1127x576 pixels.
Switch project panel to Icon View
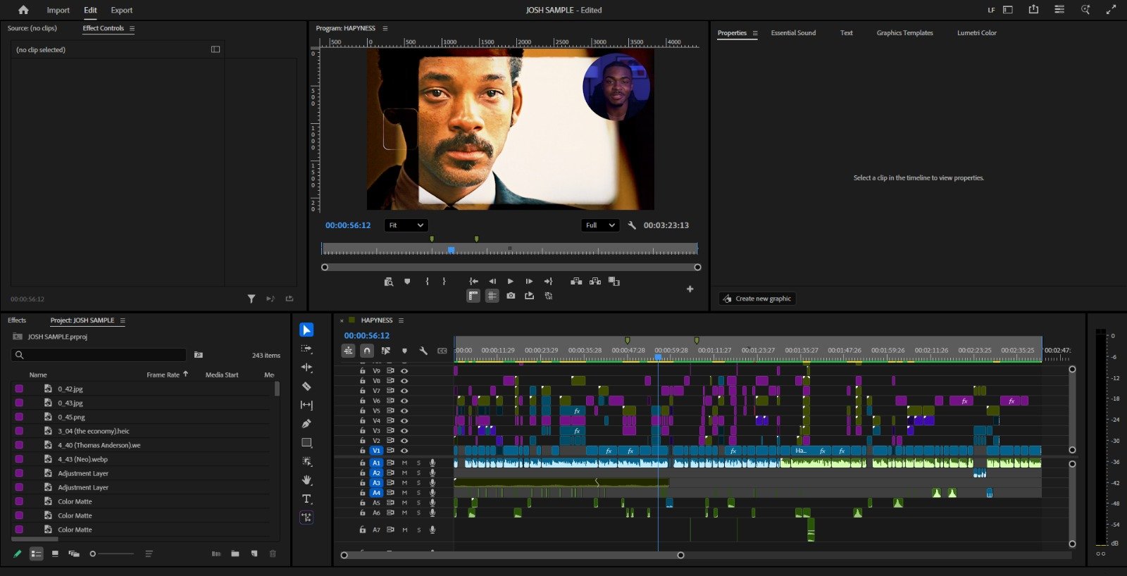[x=55, y=553]
